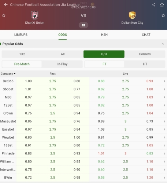Select the Corners odds type
Viewport: 167px width, 183px height.
coord(145,54)
